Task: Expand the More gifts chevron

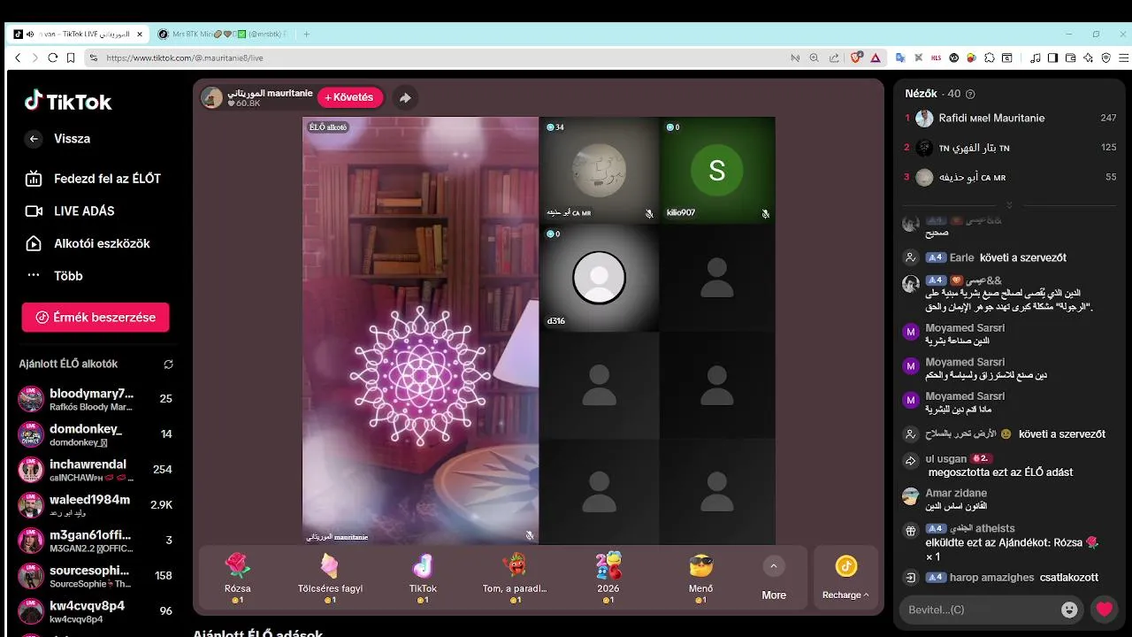Action: [774, 566]
